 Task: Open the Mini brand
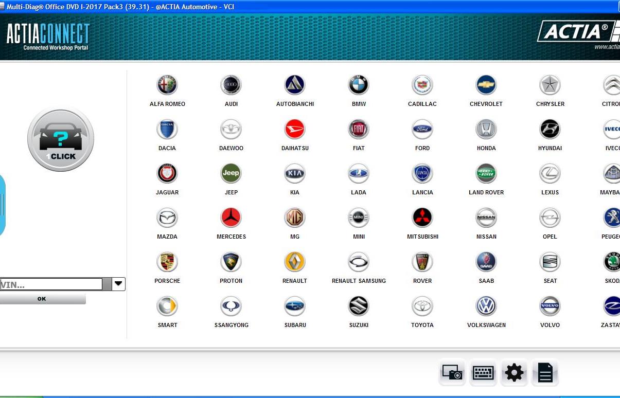tap(359, 218)
